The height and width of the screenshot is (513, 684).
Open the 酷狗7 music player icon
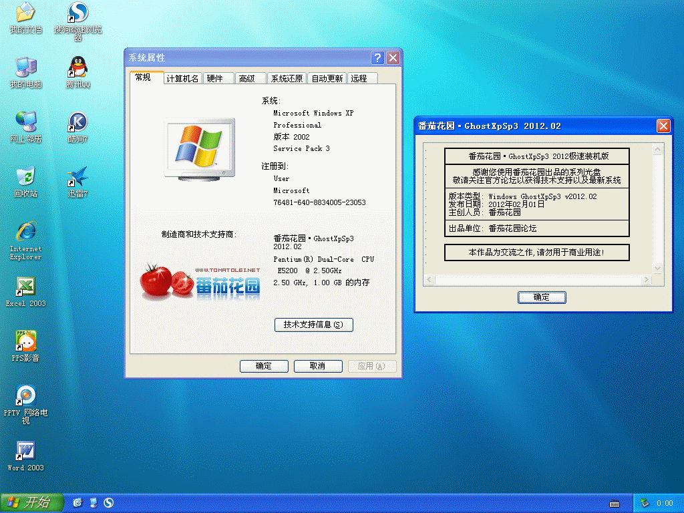point(78,122)
